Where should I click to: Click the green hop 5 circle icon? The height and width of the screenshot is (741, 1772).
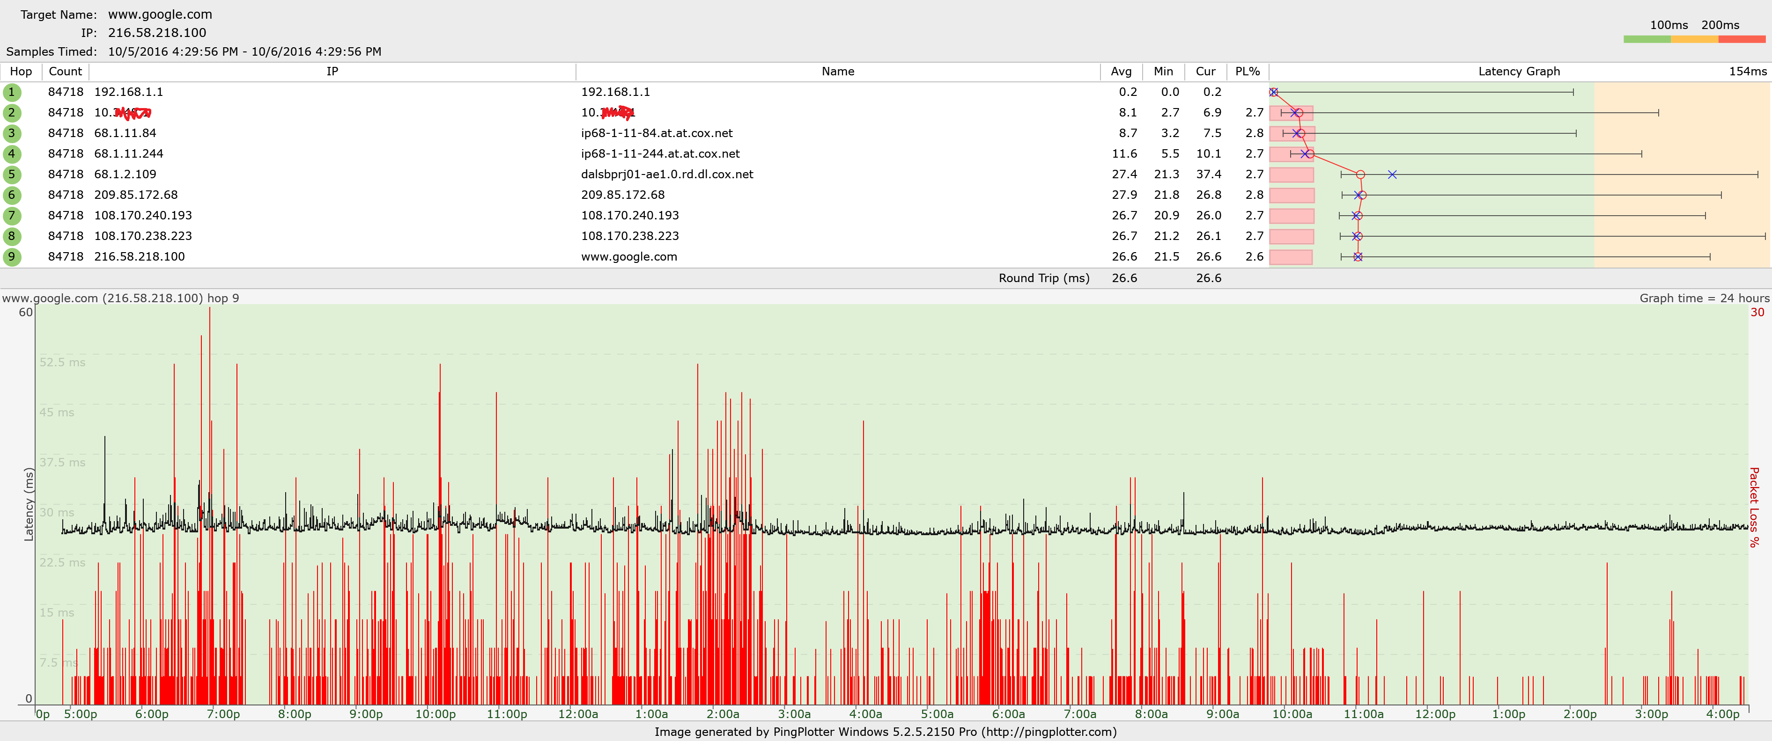click(x=12, y=174)
